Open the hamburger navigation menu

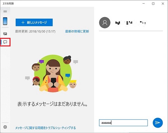pos(5,12)
